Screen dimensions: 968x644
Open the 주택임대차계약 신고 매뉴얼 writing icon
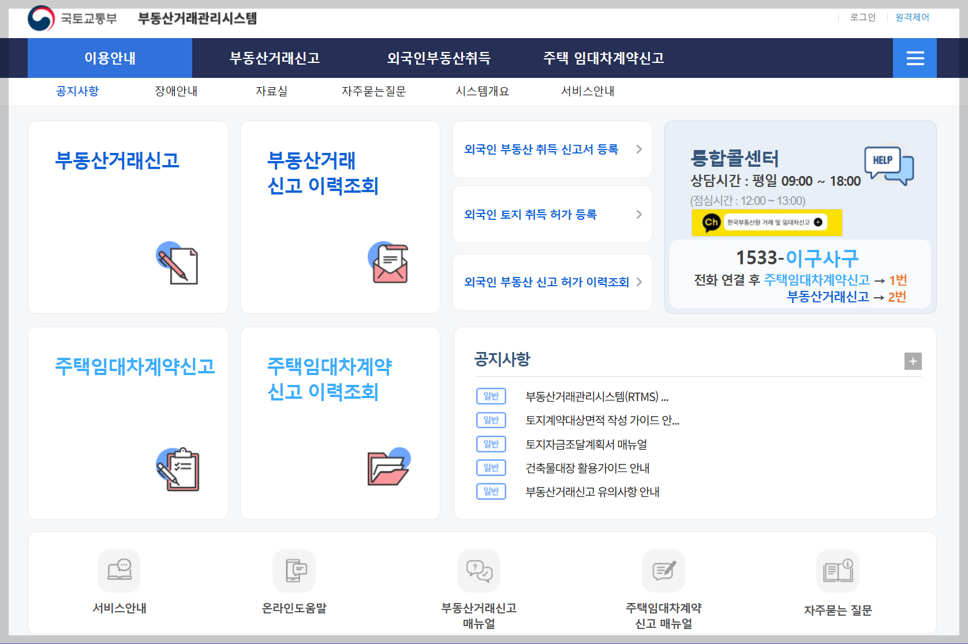663,571
